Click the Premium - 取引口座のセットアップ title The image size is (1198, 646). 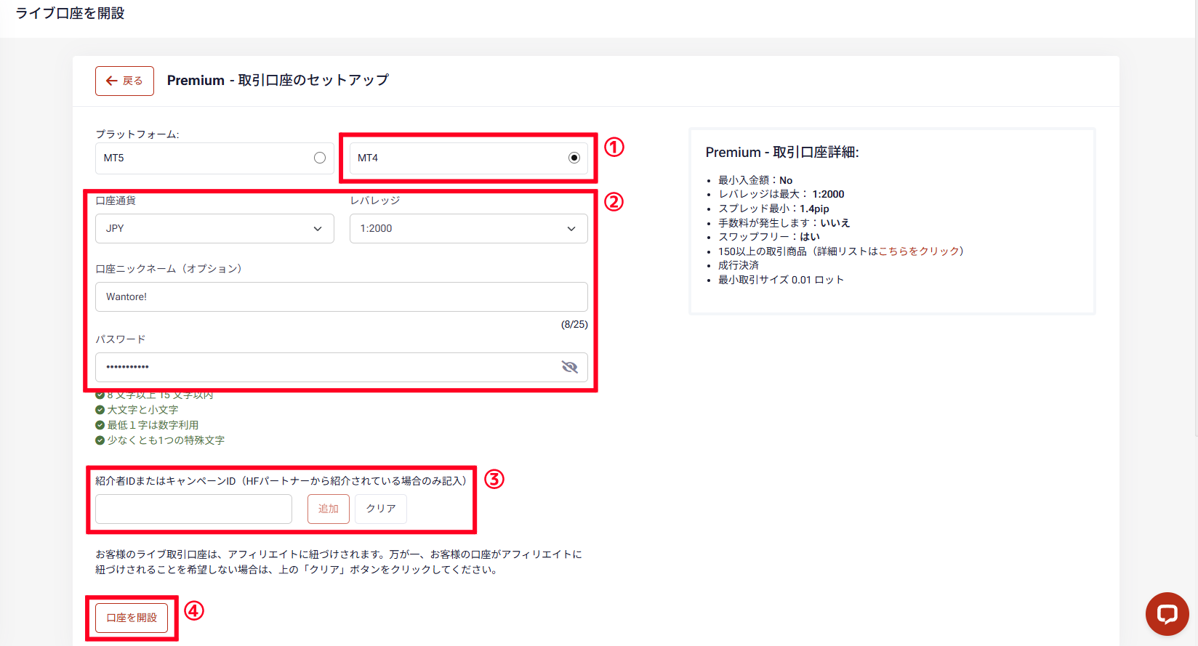[x=278, y=80]
